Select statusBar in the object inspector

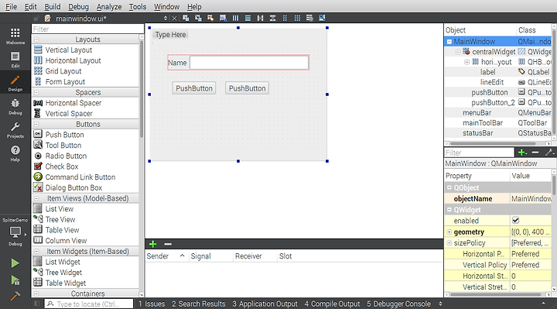click(478, 133)
